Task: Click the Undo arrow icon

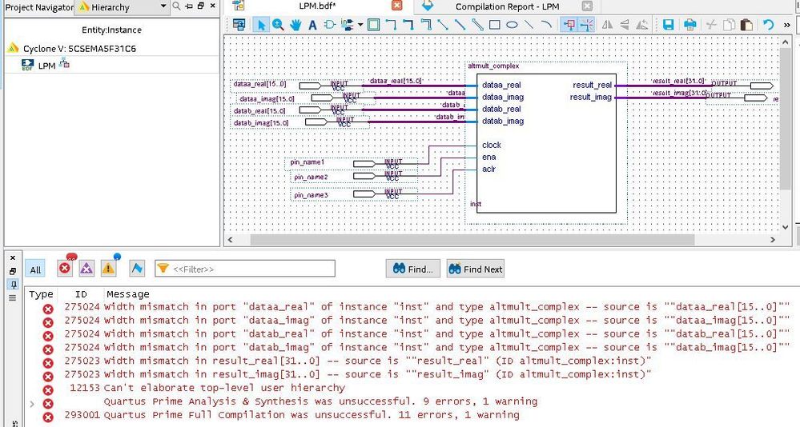Action: [x=768, y=25]
